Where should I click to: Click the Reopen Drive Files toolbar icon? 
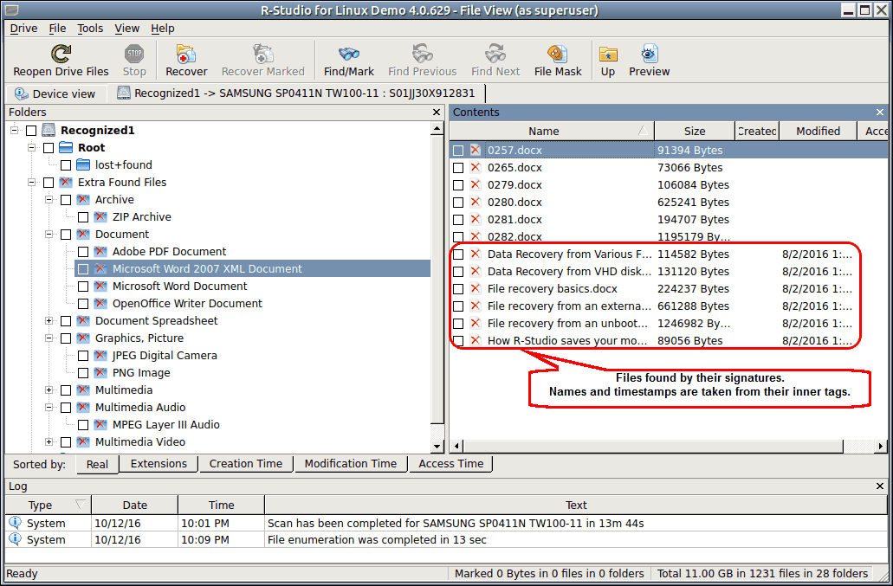point(61,54)
